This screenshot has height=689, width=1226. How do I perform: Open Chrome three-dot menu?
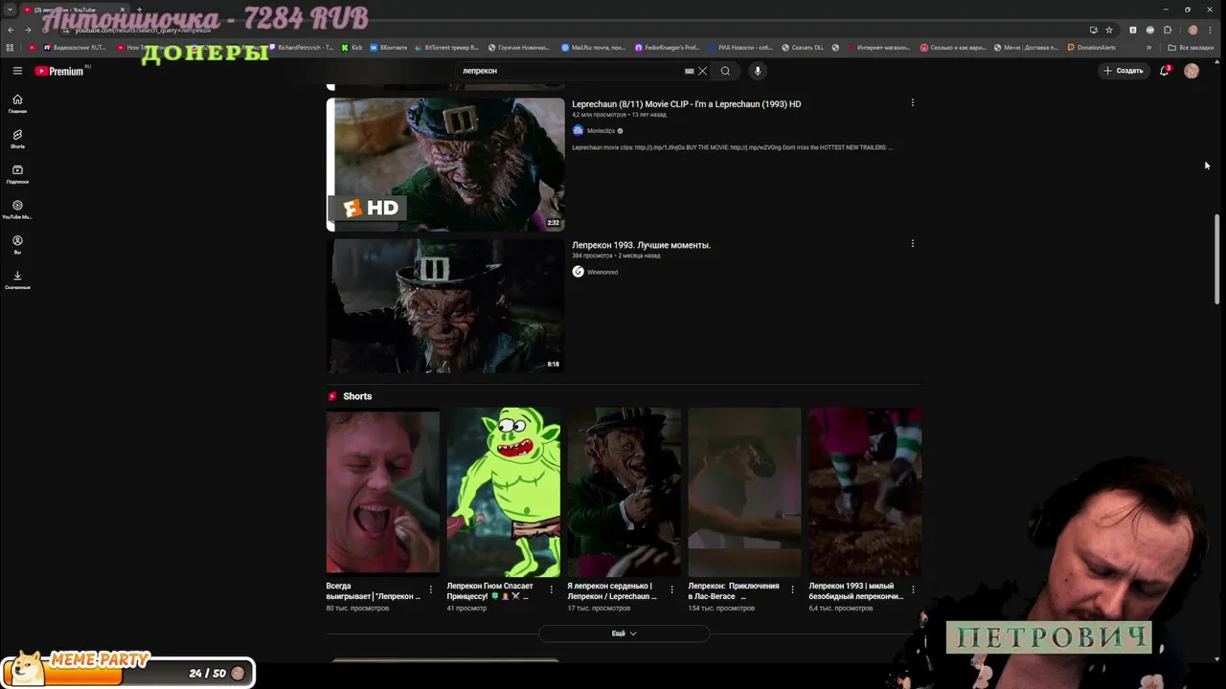1212,30
